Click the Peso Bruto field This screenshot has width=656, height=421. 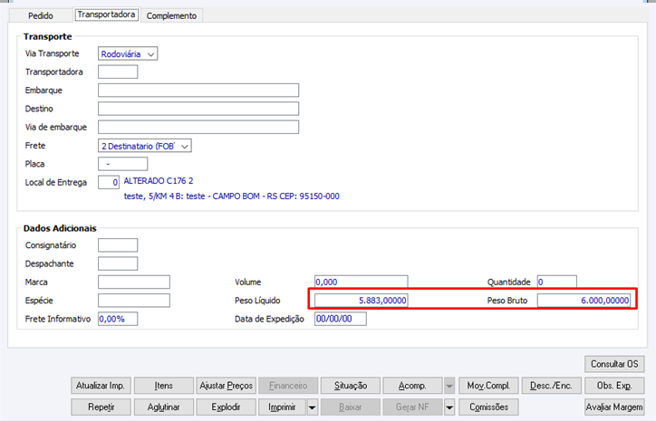(584, 301)
